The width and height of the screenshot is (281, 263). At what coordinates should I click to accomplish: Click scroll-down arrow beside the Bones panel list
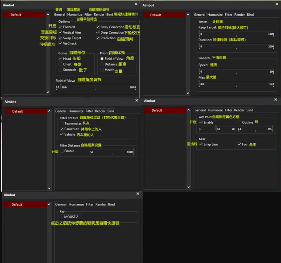(x=48, y=92)
